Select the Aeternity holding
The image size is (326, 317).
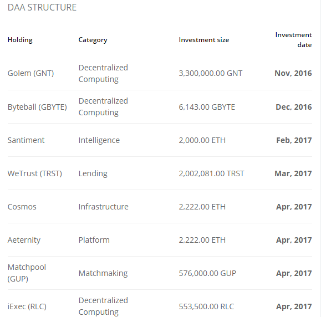pyautogui.click(x=24, y=240)
